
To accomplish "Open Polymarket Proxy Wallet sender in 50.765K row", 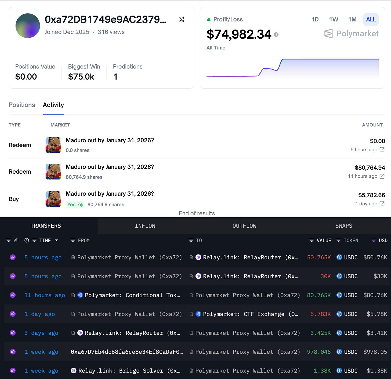I will tap(129, 258).
